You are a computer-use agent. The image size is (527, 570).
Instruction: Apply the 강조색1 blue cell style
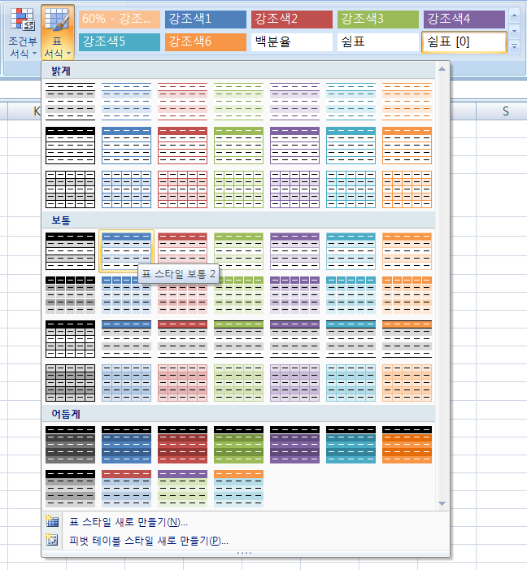click(x=206, y=19)
